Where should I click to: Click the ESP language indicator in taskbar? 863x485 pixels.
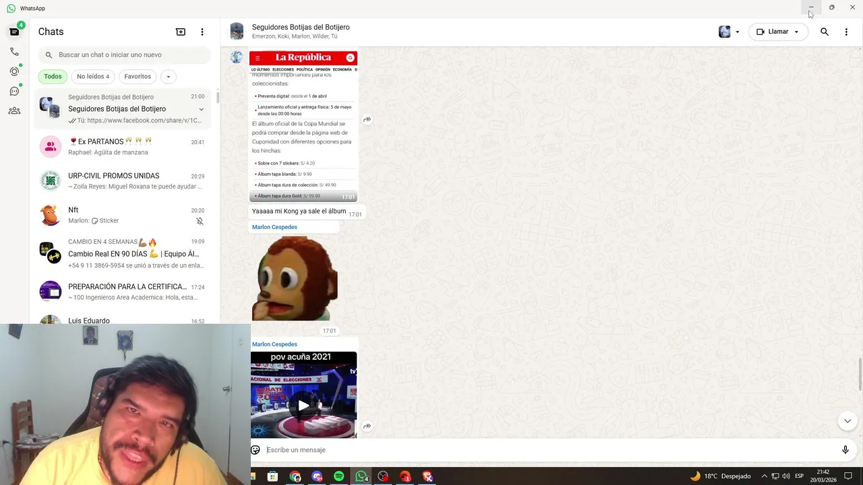(x=799, y=476)
